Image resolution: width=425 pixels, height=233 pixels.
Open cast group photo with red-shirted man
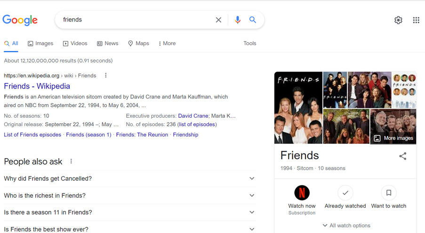(370, 90)
